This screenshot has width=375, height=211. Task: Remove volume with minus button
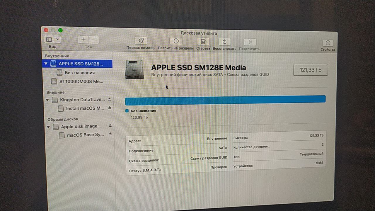[94, 40]
